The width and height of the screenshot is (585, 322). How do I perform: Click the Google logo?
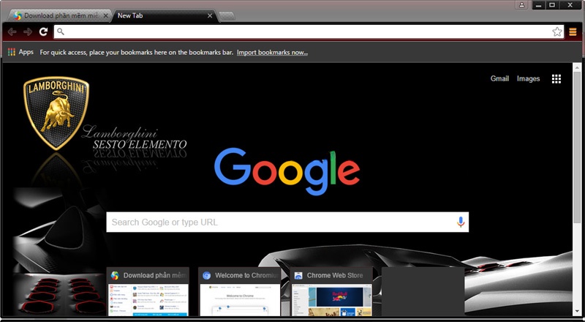pos(287,171)
